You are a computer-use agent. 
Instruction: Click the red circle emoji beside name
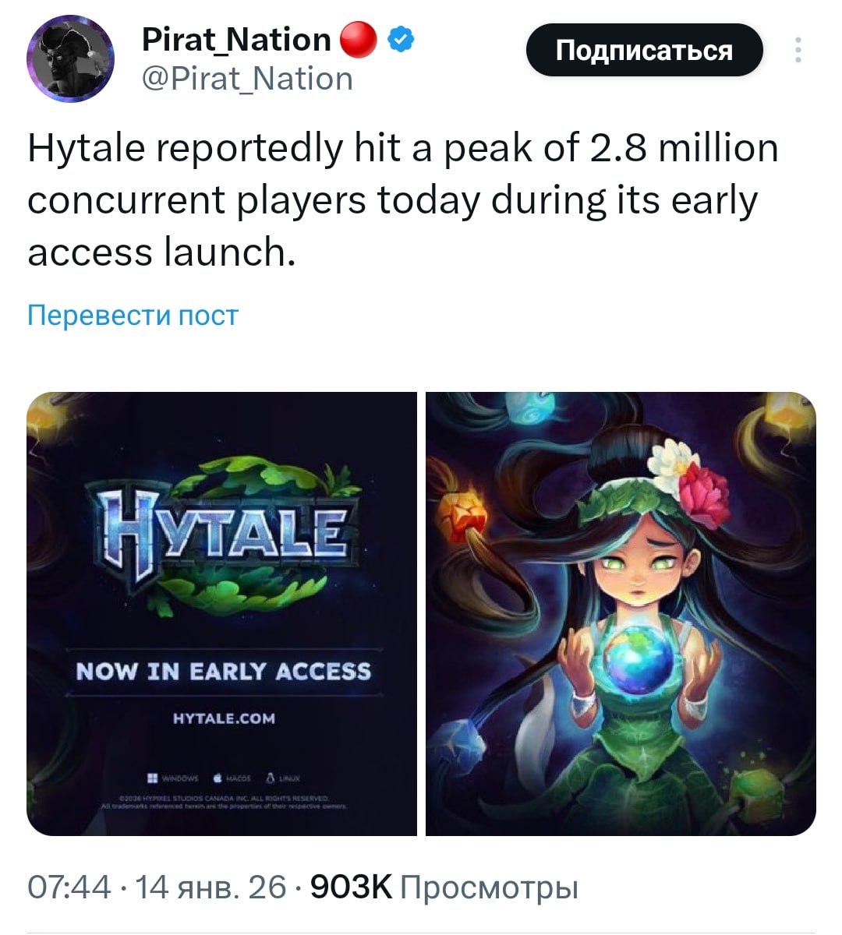359,40
